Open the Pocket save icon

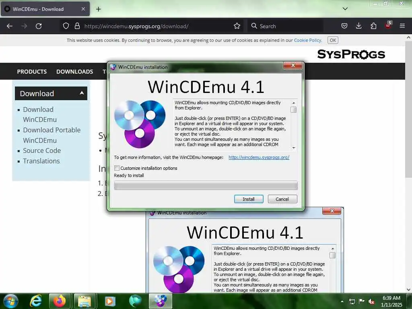tap(344, 26)
